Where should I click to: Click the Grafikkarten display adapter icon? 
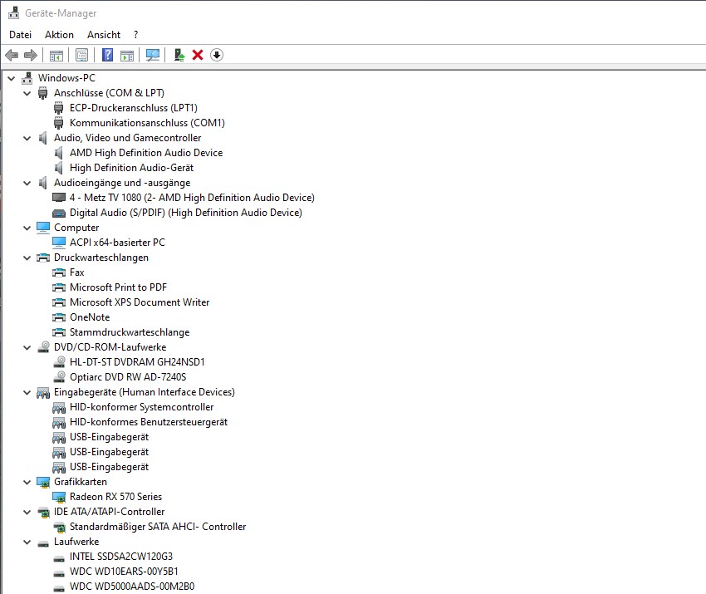42,483
